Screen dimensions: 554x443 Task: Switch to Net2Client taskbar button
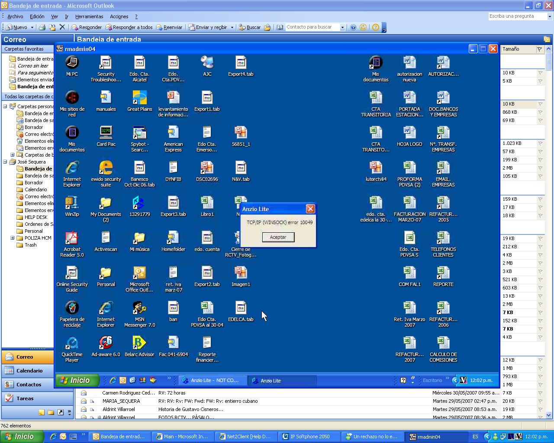point(246,437)
